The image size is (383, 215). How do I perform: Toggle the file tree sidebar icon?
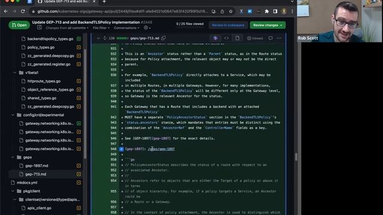tap(39, 28)
